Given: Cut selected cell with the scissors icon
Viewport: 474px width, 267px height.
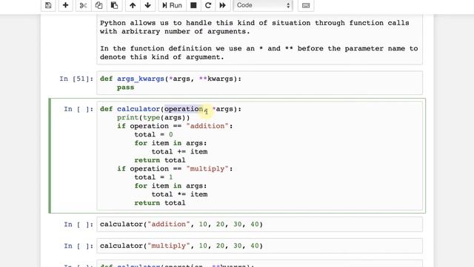Looking at the screenshot, I should (x=83, y=5).
